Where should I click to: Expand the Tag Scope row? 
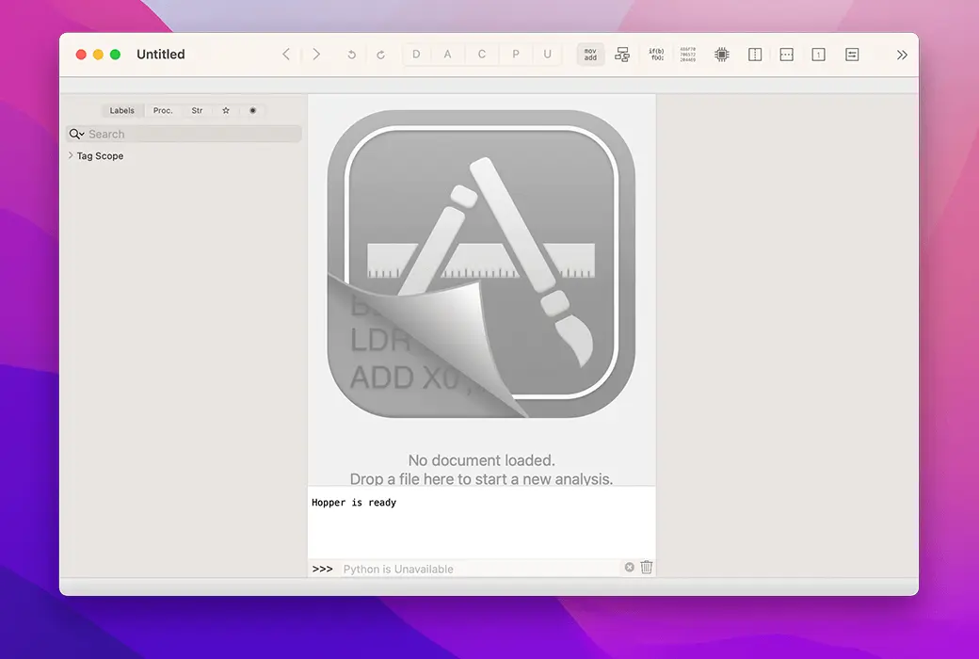pyautogui.click(x=71, y=155)
